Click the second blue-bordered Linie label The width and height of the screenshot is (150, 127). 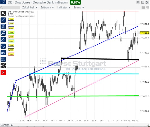[x=11, y=24]
